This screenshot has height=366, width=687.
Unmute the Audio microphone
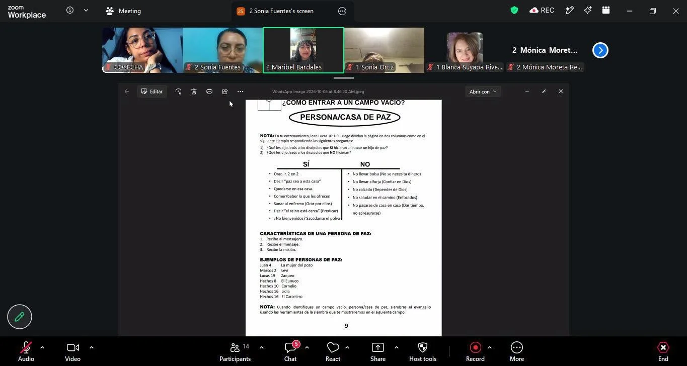pyautogui.click(x=26, y=351)
